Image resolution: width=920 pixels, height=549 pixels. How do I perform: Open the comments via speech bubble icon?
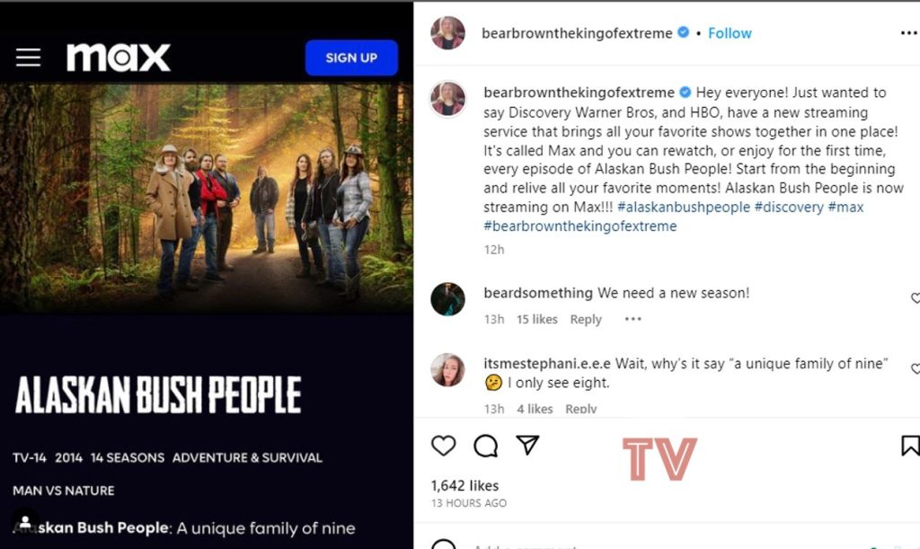click(486, 445)
